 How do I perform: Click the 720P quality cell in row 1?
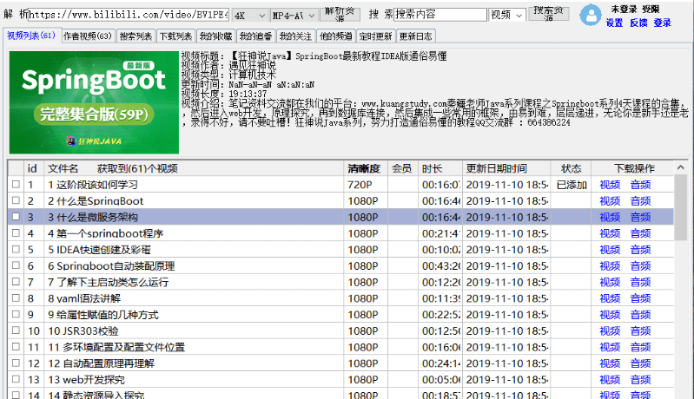(366, 185)
